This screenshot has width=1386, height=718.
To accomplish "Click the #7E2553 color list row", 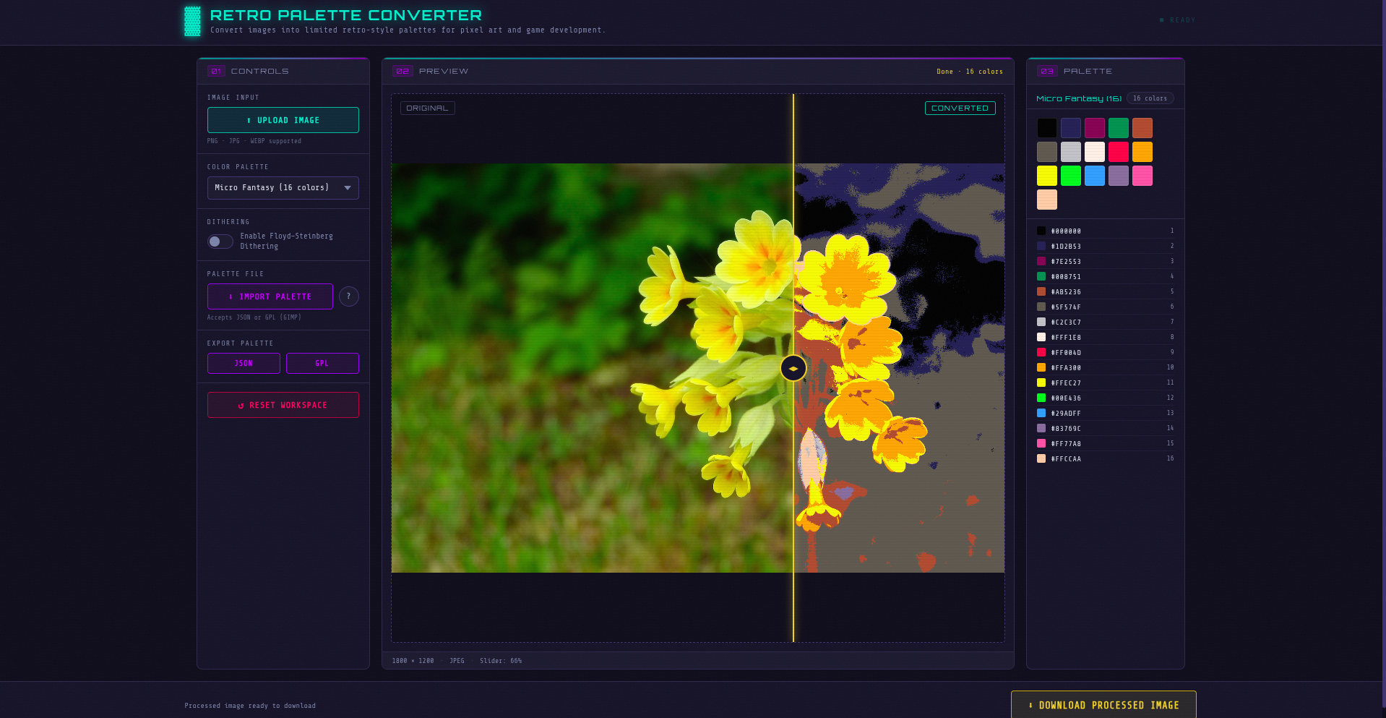I will pos(1106,261).
